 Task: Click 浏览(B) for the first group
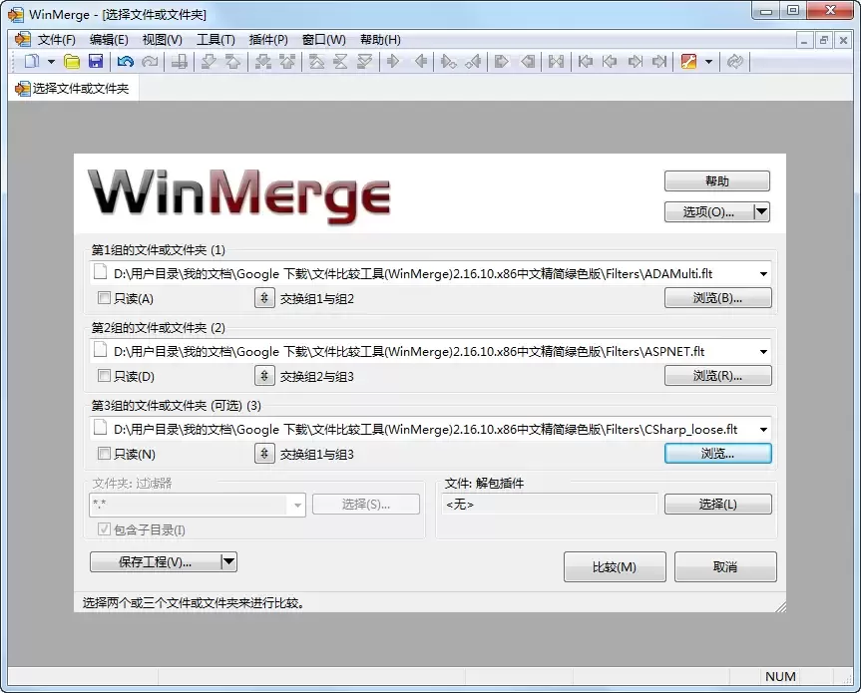click(717, 297)
